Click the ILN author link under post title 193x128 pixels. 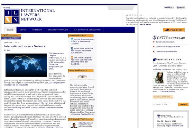tap(9, 50)
